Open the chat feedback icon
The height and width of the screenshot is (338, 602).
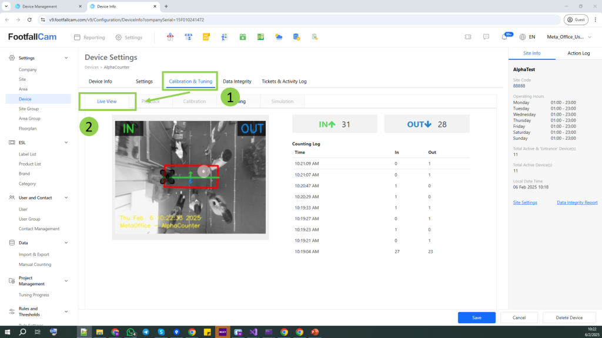click(x=486, y=36)
